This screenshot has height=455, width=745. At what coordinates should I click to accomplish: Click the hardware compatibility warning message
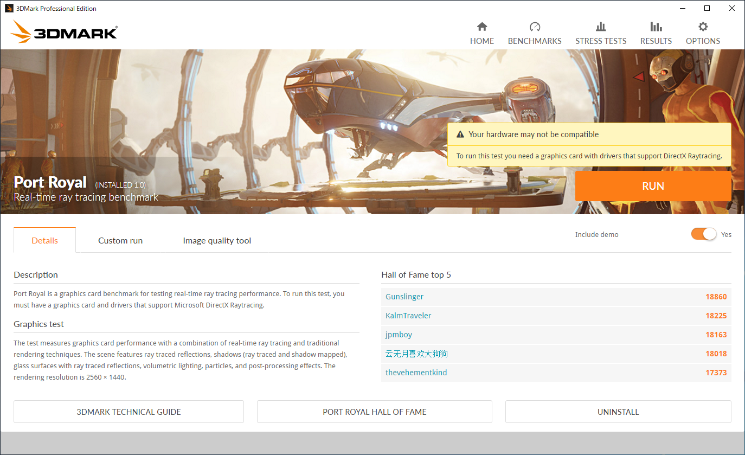(x=534, y=134)
